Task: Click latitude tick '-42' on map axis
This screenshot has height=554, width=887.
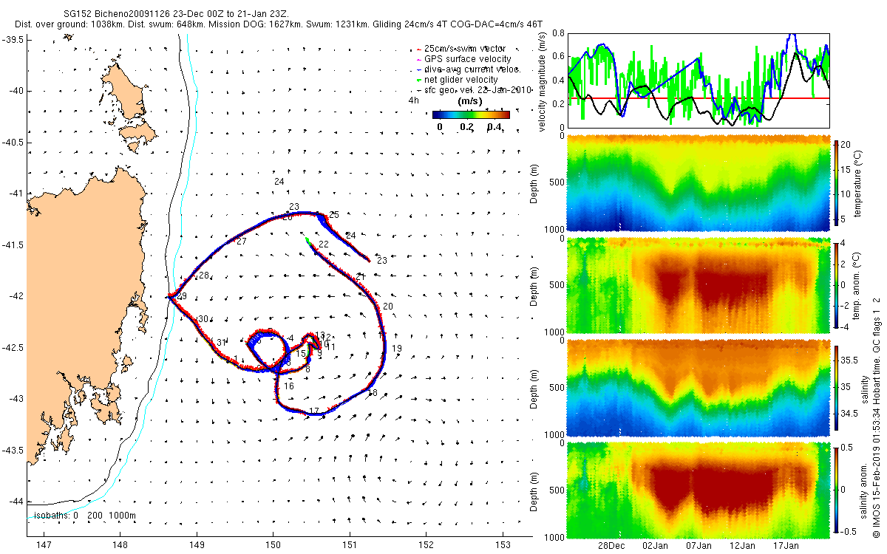Action: tap(16, 296)
